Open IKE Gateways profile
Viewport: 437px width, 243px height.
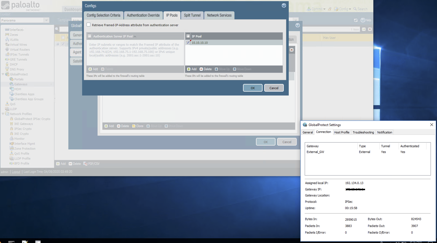pyautogui.click(x=23, y=124)
